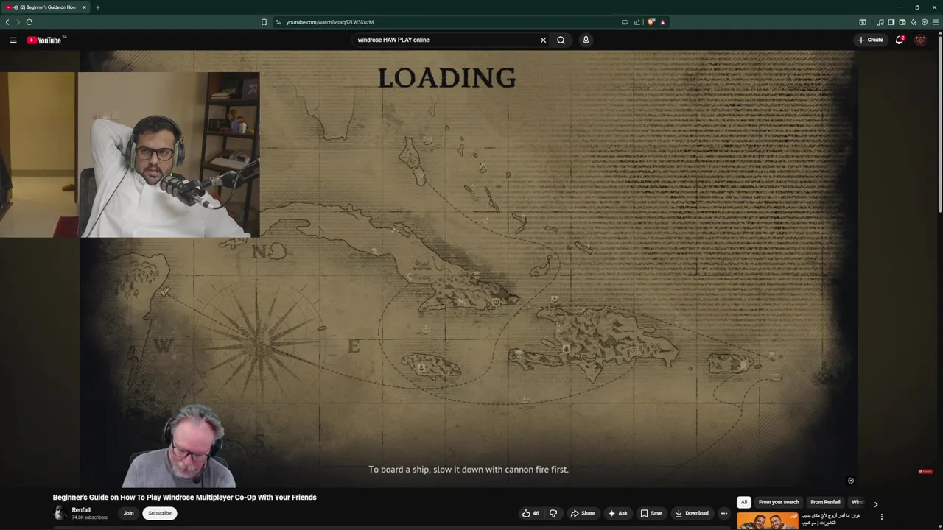Open the YouTube hamburger guide menu

tap(13, 40)
